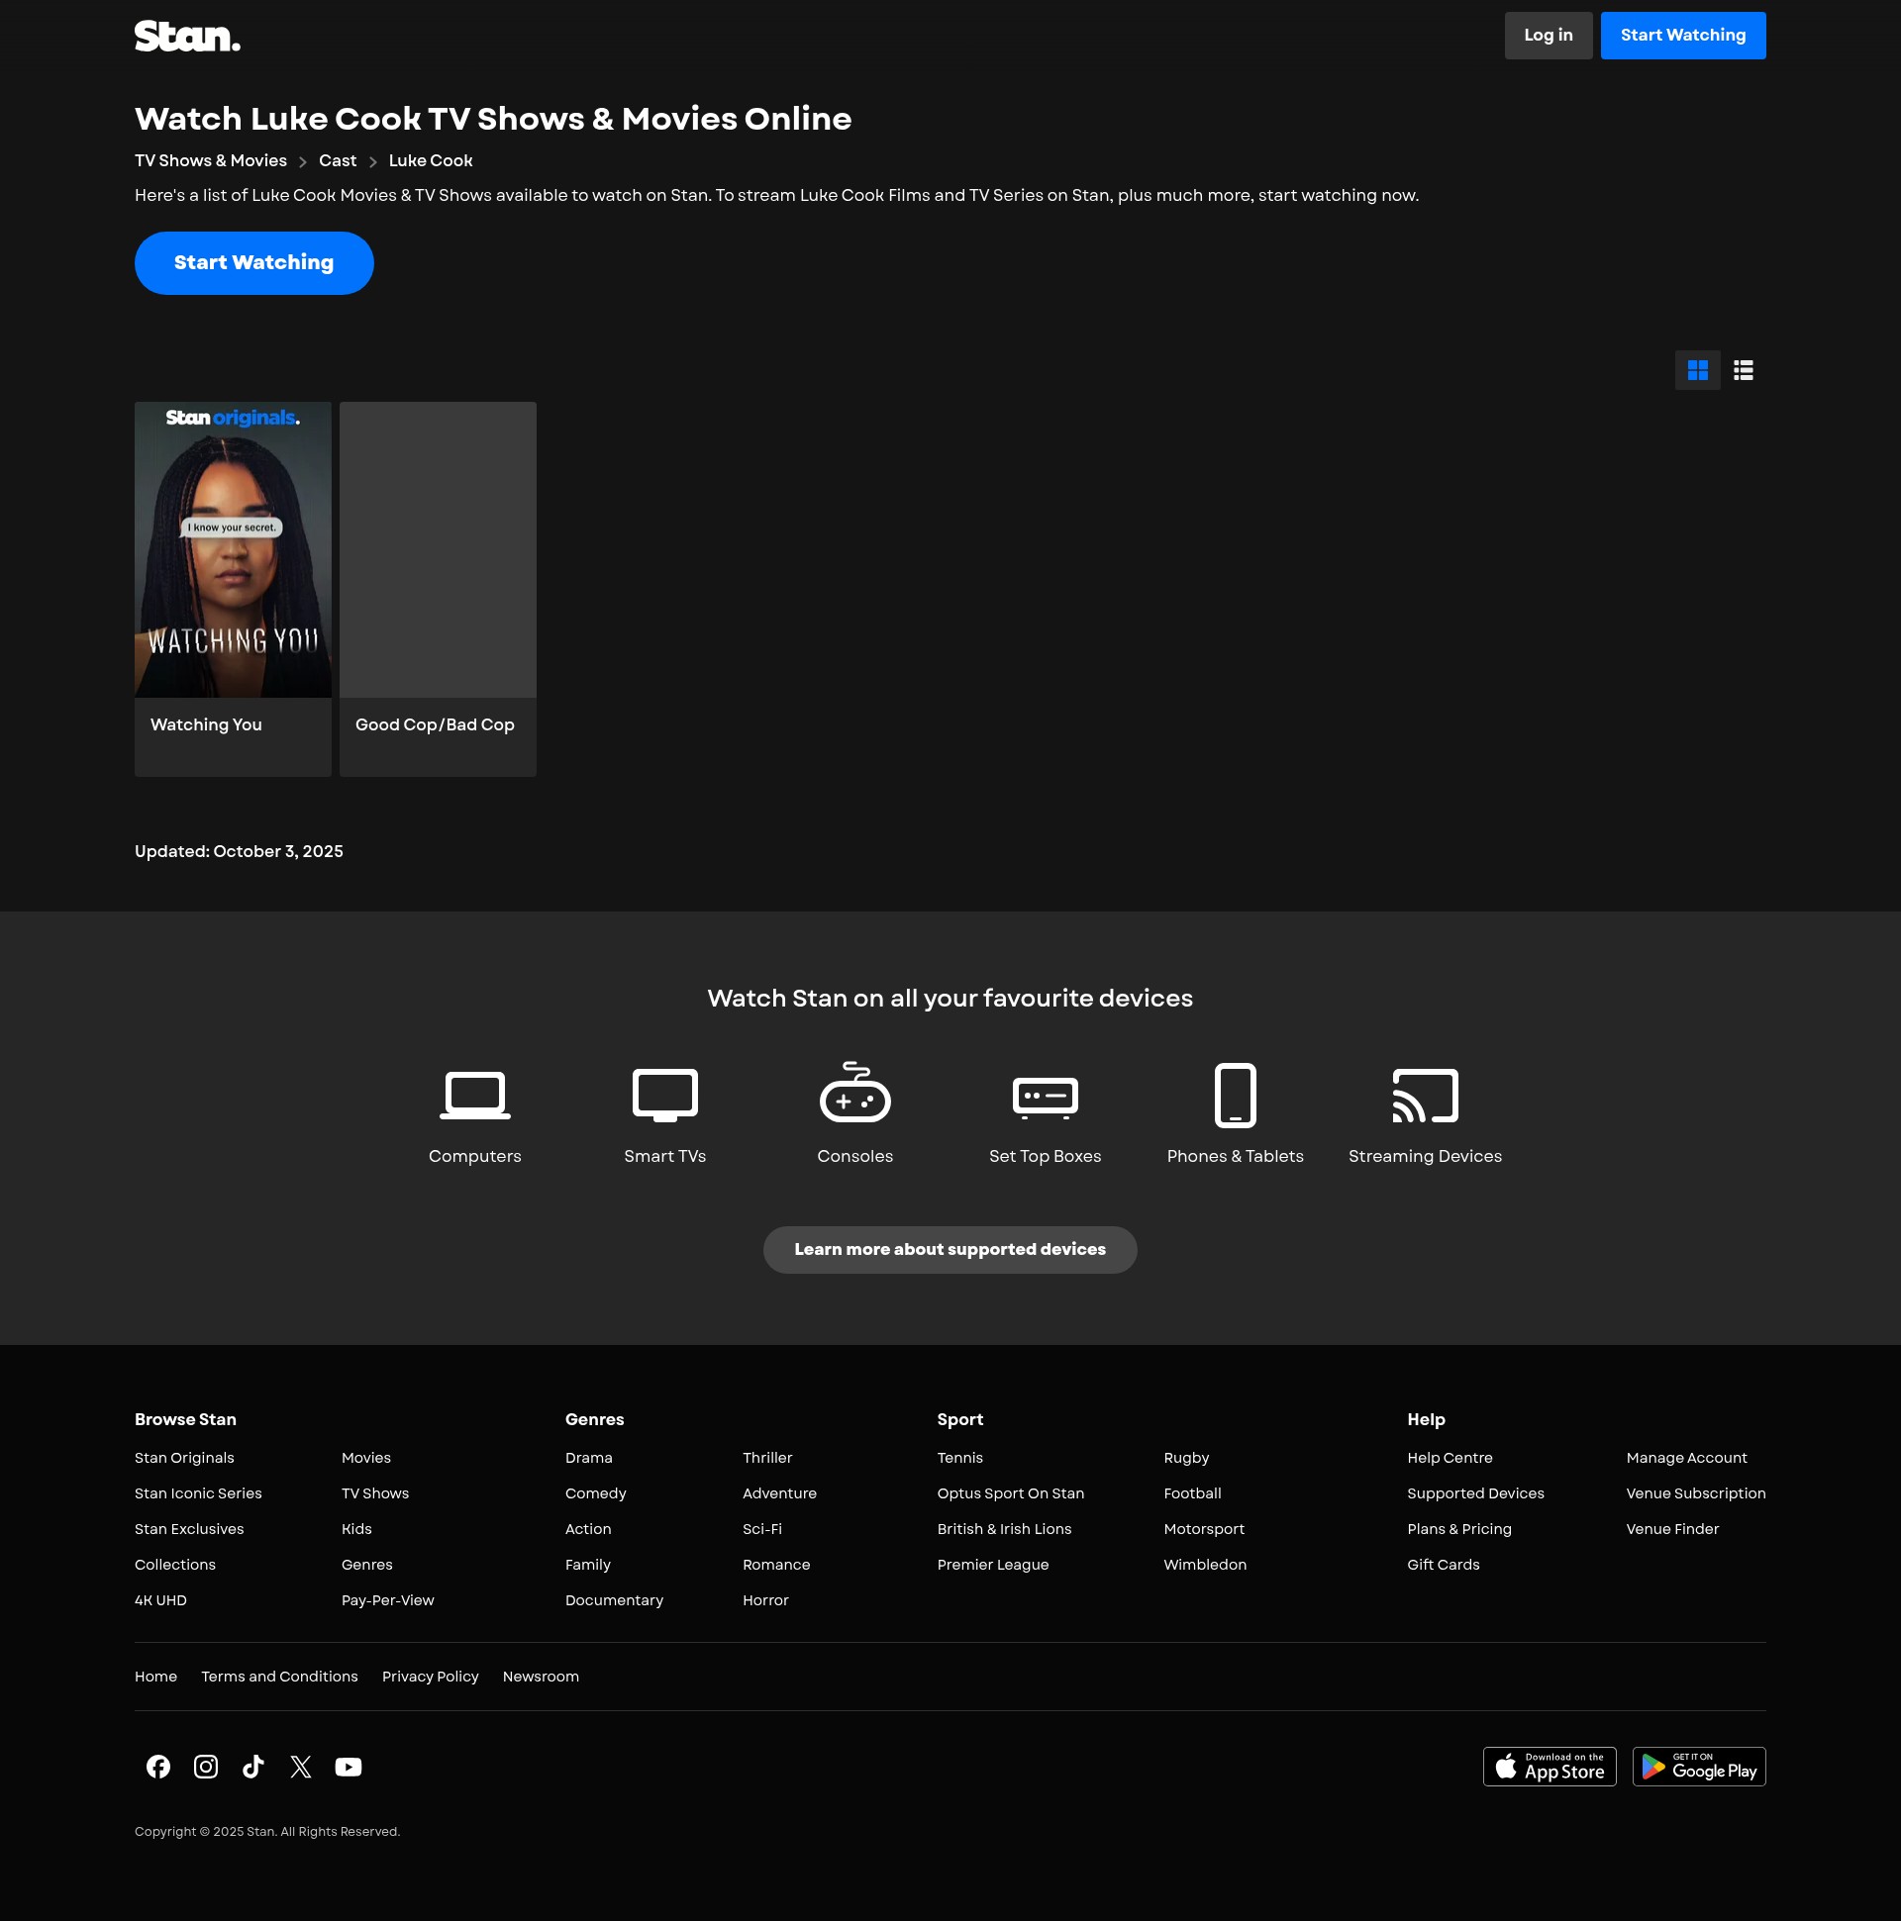Click the Log in button

pos(1548,35)
